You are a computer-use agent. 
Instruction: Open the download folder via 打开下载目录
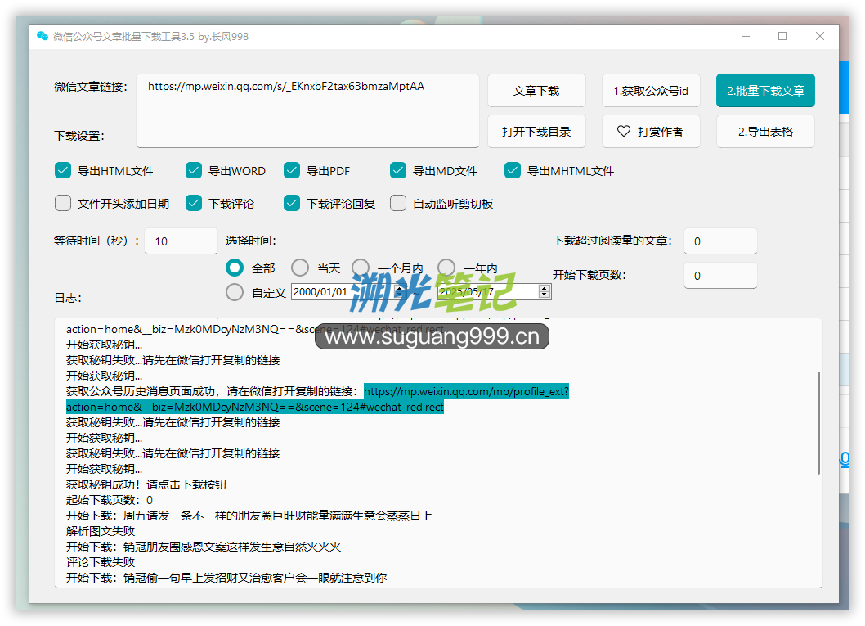point(536,132)
